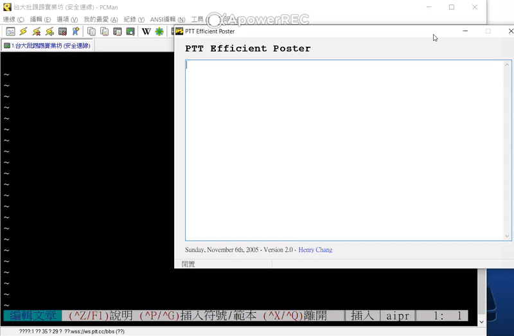
Task: Click the (^Z/F1)說明 help text in terminal
Action: [101, 315]
